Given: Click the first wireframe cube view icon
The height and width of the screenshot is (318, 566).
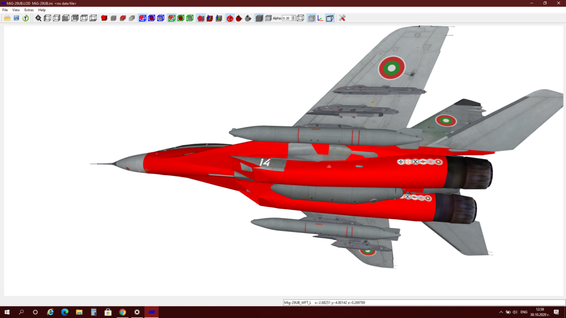Looking at the screenshot, I should point(48,18).
